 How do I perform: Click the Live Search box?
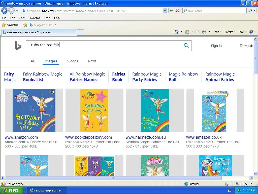coord(215,11)
